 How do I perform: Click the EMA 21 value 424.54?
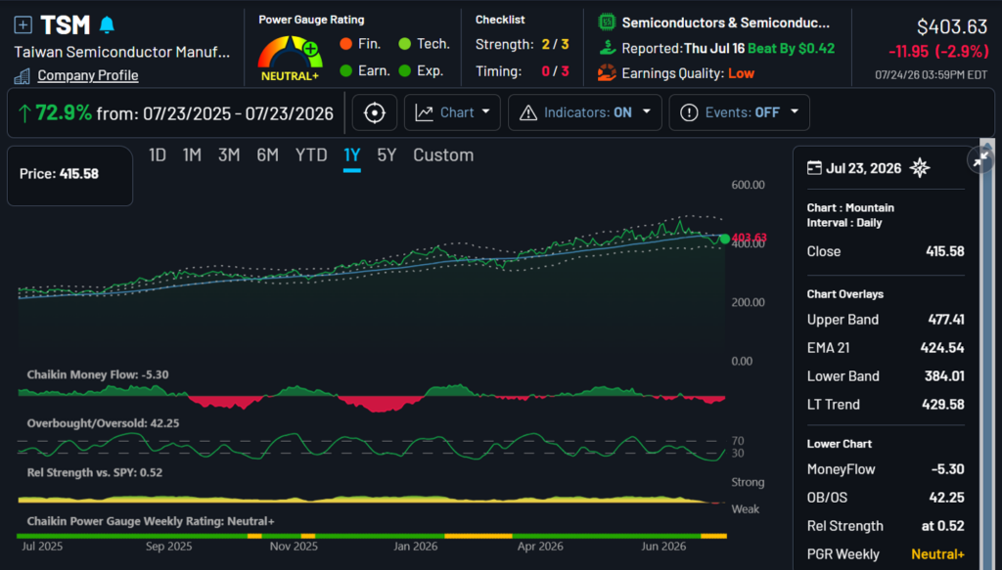pos(942,348)
